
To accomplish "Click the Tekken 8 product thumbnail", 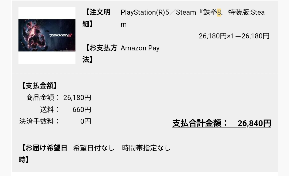I will (47, 35).
